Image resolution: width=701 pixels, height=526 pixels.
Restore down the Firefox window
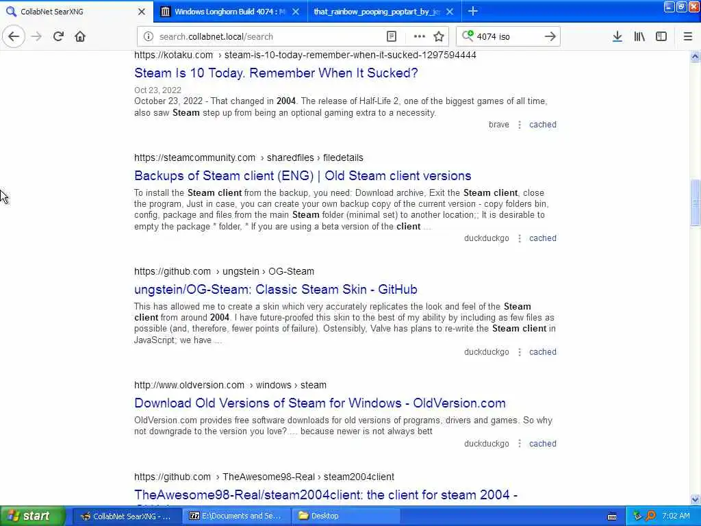[x=681, y=7]
